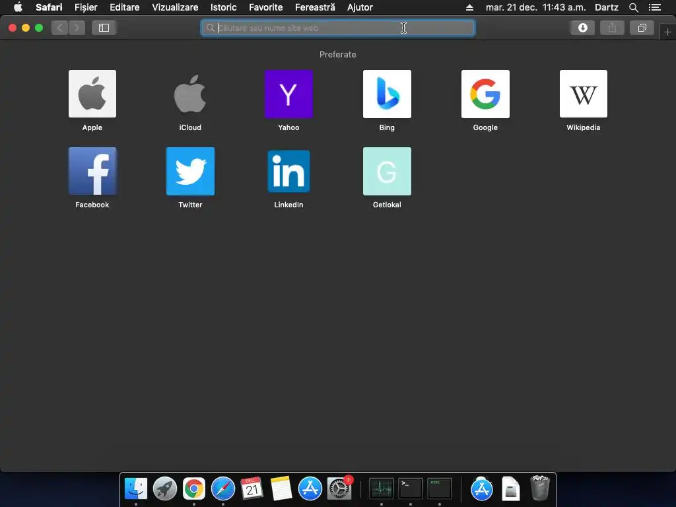This screenshot has width=676, height=507.
Task: Show all tabs overview button
Action: [642, 28]
